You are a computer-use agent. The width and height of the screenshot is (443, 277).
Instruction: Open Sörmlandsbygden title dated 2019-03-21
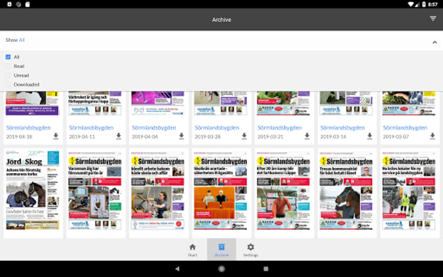click(280, 128)
